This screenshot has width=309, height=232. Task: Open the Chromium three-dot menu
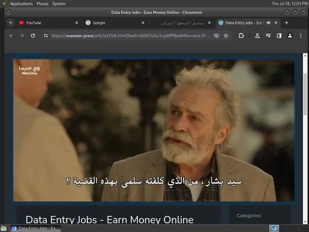[x=301, y=36]
